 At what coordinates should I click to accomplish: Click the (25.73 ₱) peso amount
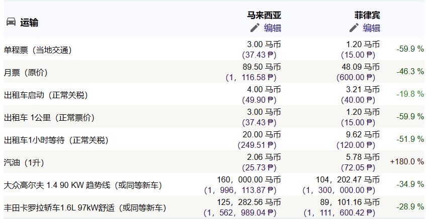259,168
